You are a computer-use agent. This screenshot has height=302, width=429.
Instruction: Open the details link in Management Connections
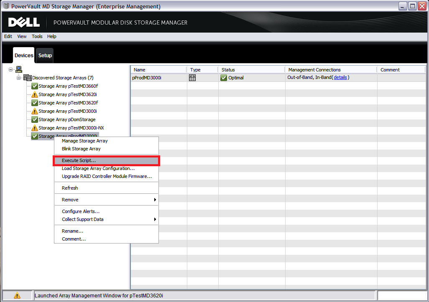pos(340,77)
